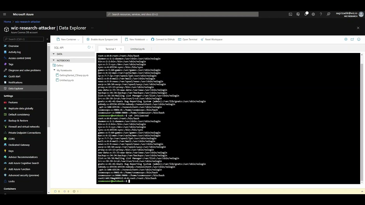Open the Keys page
Screen dimensions: 365x205
point(11,151)
